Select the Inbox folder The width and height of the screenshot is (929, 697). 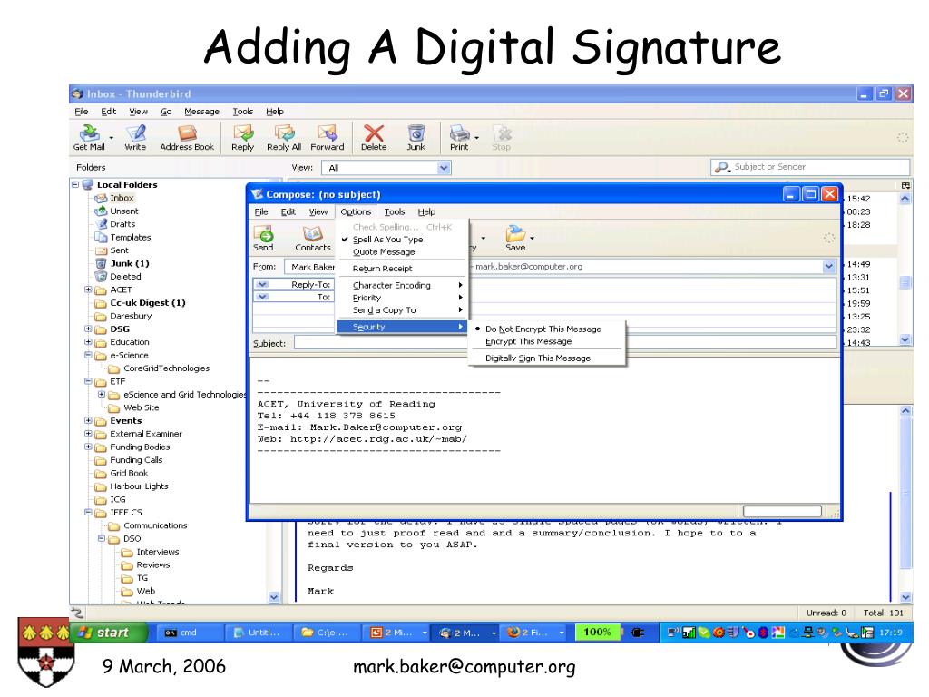coord(122,198)
